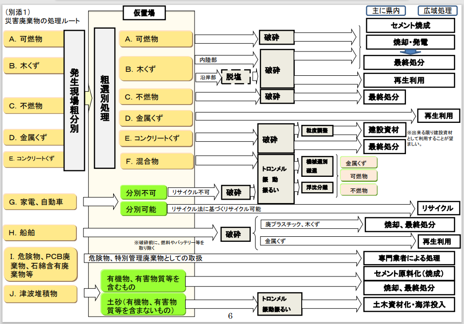Select E. コンクリートくず box inside 仮置場 column

click(x=156, y=138)
